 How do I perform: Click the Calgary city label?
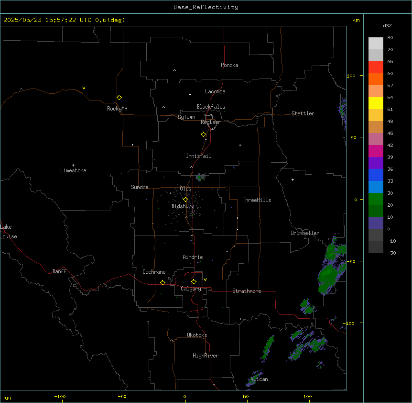click(x=191, y=289)
